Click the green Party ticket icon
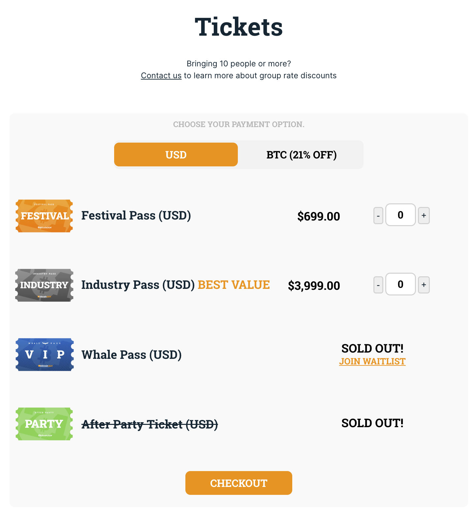Viewport: 475px width, 513px height. pos(44,424)
